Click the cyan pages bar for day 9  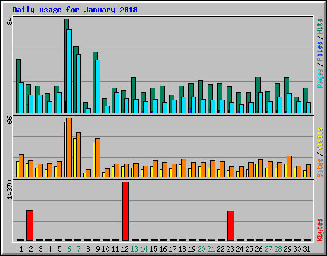pos(98,86)
